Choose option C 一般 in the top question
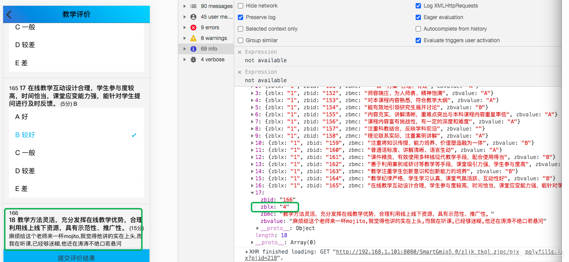The width and height of the screenshot is (569, 262). click(x=76, y=27)
